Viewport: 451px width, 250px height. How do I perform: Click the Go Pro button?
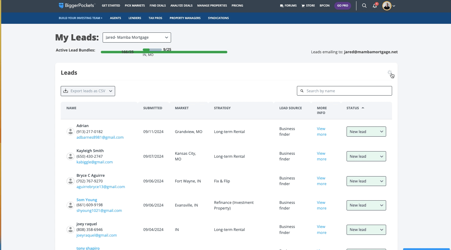coord(342,6)
